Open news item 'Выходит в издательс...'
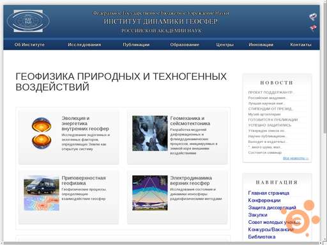This screenshot has width=327, height=245. click(268, 142)
